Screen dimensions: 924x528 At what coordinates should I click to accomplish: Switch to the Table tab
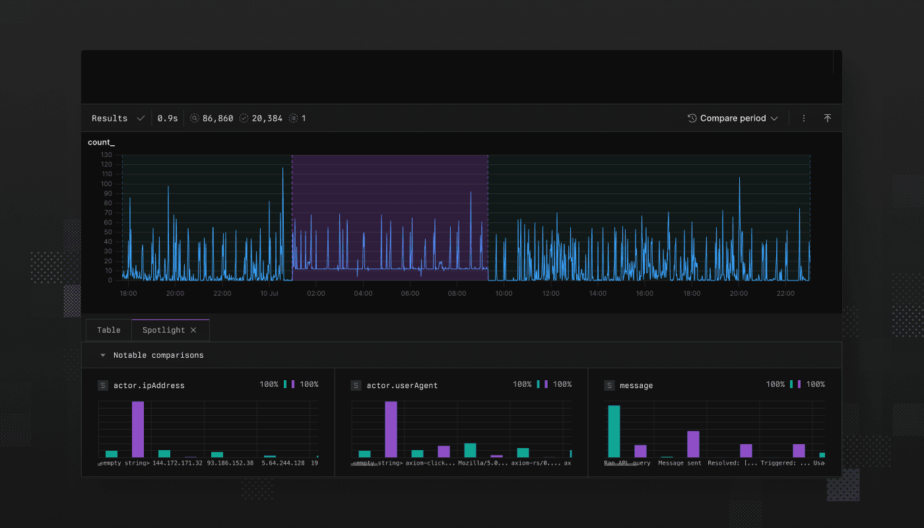pyautogui.click(x=108, y=329)
